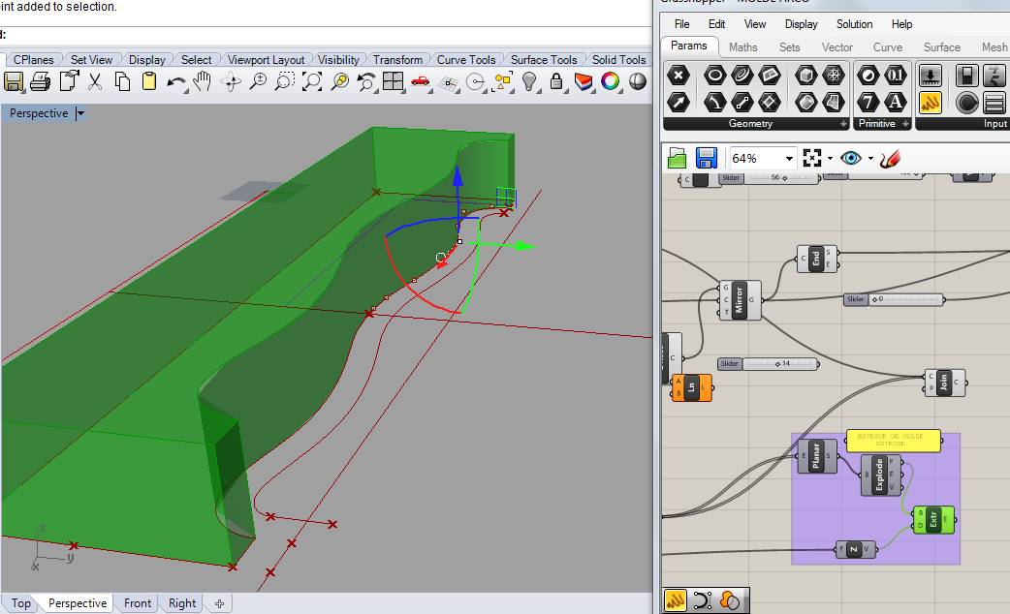Open dropdown arrow beside Zoom Extents icon
The width and height of the screenshot is (1010, 614).
pos(830,158)
